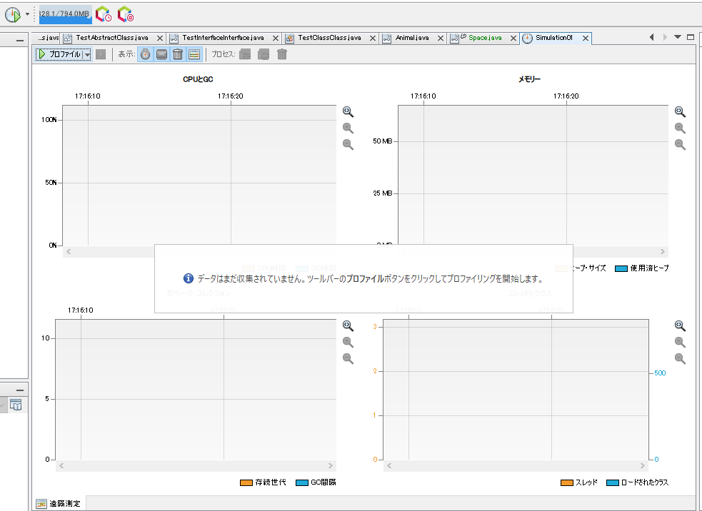Open the dropdown arrow beside the Profile Project icon

[x=27, y=14]
